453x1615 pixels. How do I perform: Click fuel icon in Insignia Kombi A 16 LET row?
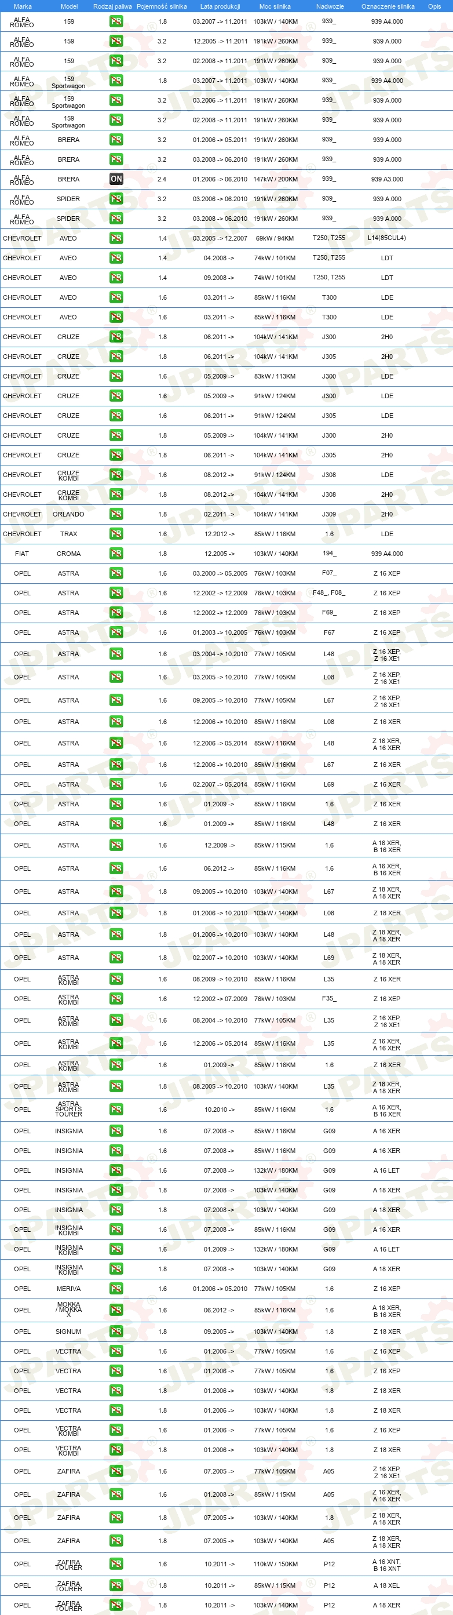click(x=116, y=1249)
